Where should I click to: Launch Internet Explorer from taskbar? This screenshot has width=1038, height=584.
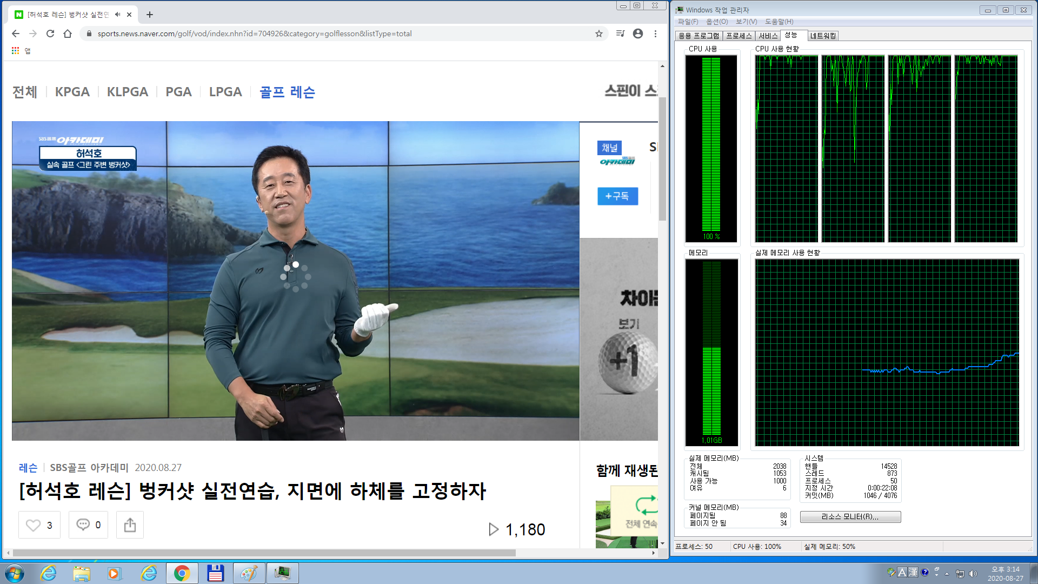click(x=49, y=573)
